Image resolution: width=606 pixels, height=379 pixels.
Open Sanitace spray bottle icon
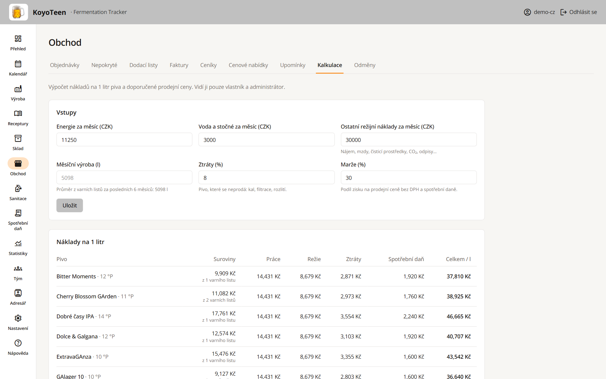[18, 188]
